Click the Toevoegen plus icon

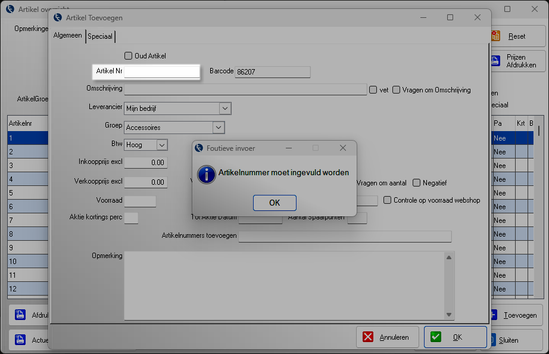click(492, 315)
